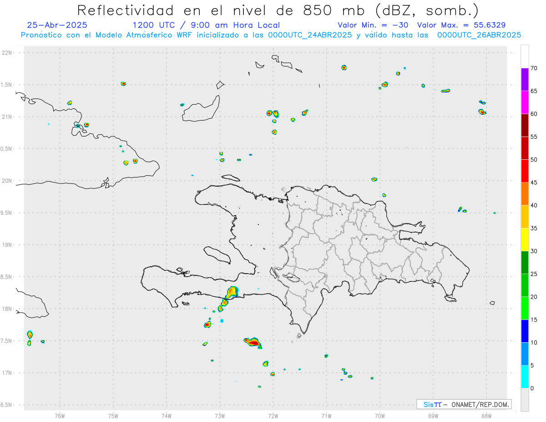Click the '76W' longitude axis label
The width and height of the screenshot is (546, 422).
[60, 416]
